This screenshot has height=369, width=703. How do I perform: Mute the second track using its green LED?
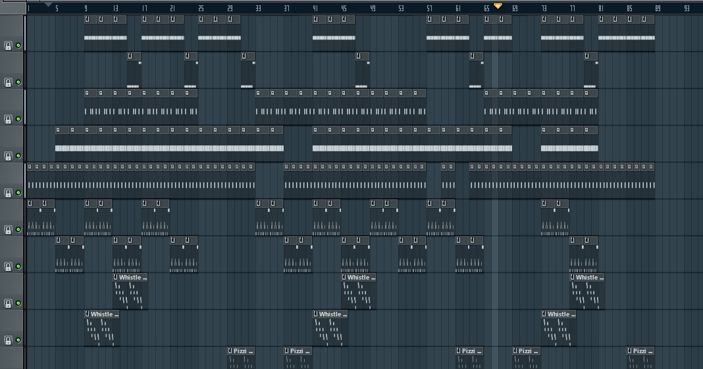(18, 82)
